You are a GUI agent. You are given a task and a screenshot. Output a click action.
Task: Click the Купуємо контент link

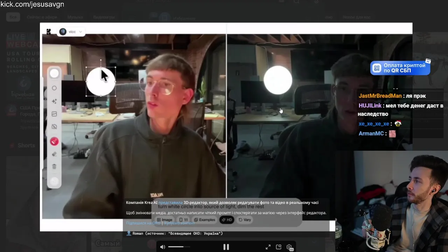pos(179,223)
